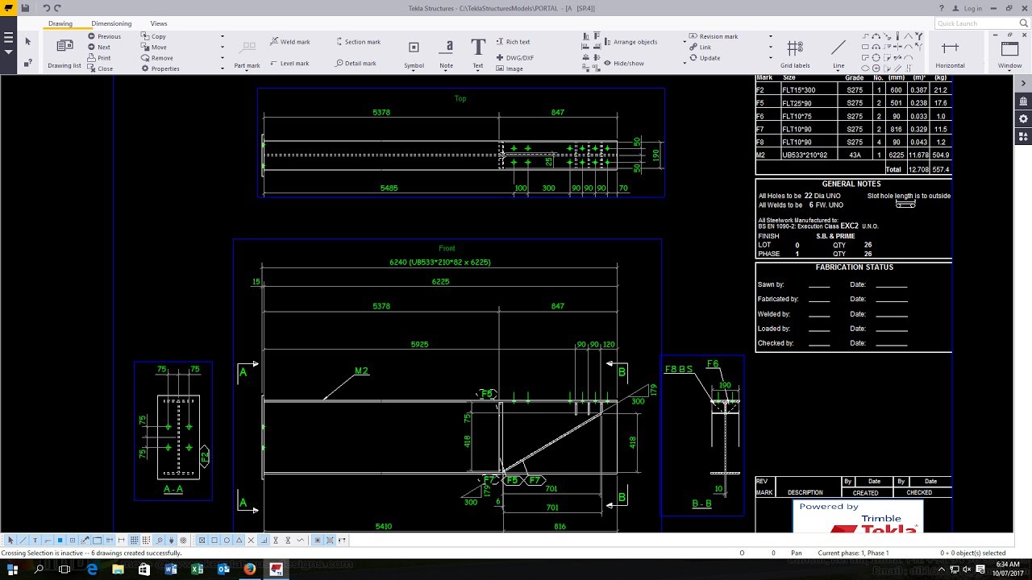Screen dimensions: 1032x580
Task: Open Microsoft Edge from the taskbar
Action: [91, 570]
